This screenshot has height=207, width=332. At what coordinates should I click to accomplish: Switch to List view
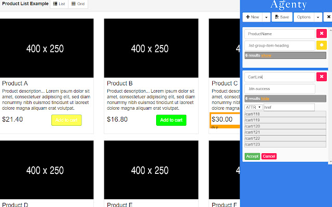[x=59, y=4]
